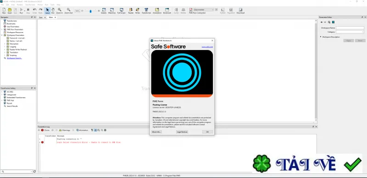Click OK in About FME Workbench dialog
Viewport: 367px width, 178px height.
(x=207, y=132)
